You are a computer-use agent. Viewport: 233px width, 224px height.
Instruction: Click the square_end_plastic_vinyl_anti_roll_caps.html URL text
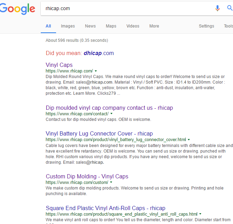pyautogui.click(x=122, y=214)
